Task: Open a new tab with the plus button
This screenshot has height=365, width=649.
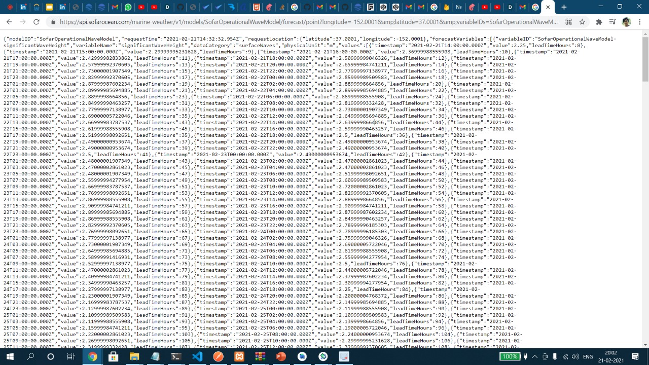Action: coord(563,7)
